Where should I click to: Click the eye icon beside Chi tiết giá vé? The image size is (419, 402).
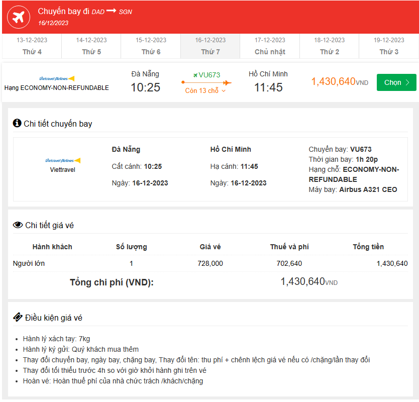tap(18, 225)
